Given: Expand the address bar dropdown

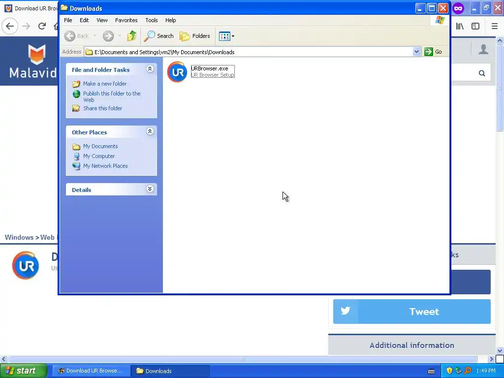Looking at the screenshot, I should point(416,52).
